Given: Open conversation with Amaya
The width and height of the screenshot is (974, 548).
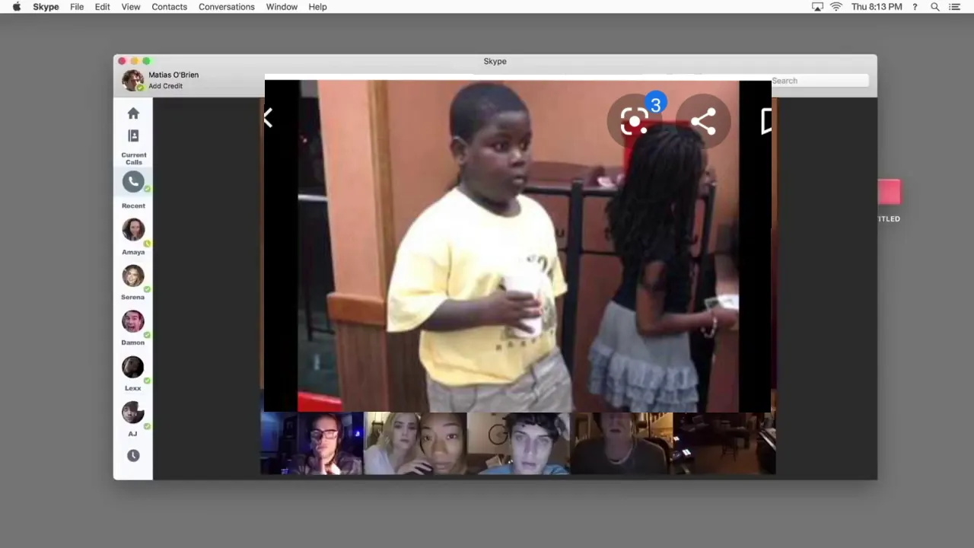Looking at the screenshot, I should point(133,229).
